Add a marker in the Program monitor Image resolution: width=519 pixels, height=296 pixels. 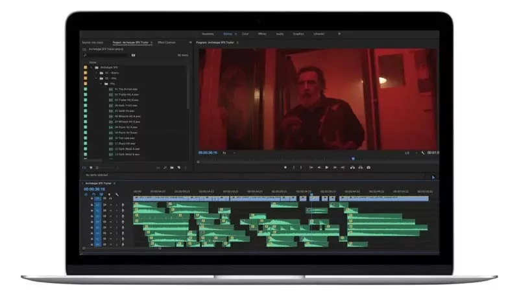(x=285, y=168)
